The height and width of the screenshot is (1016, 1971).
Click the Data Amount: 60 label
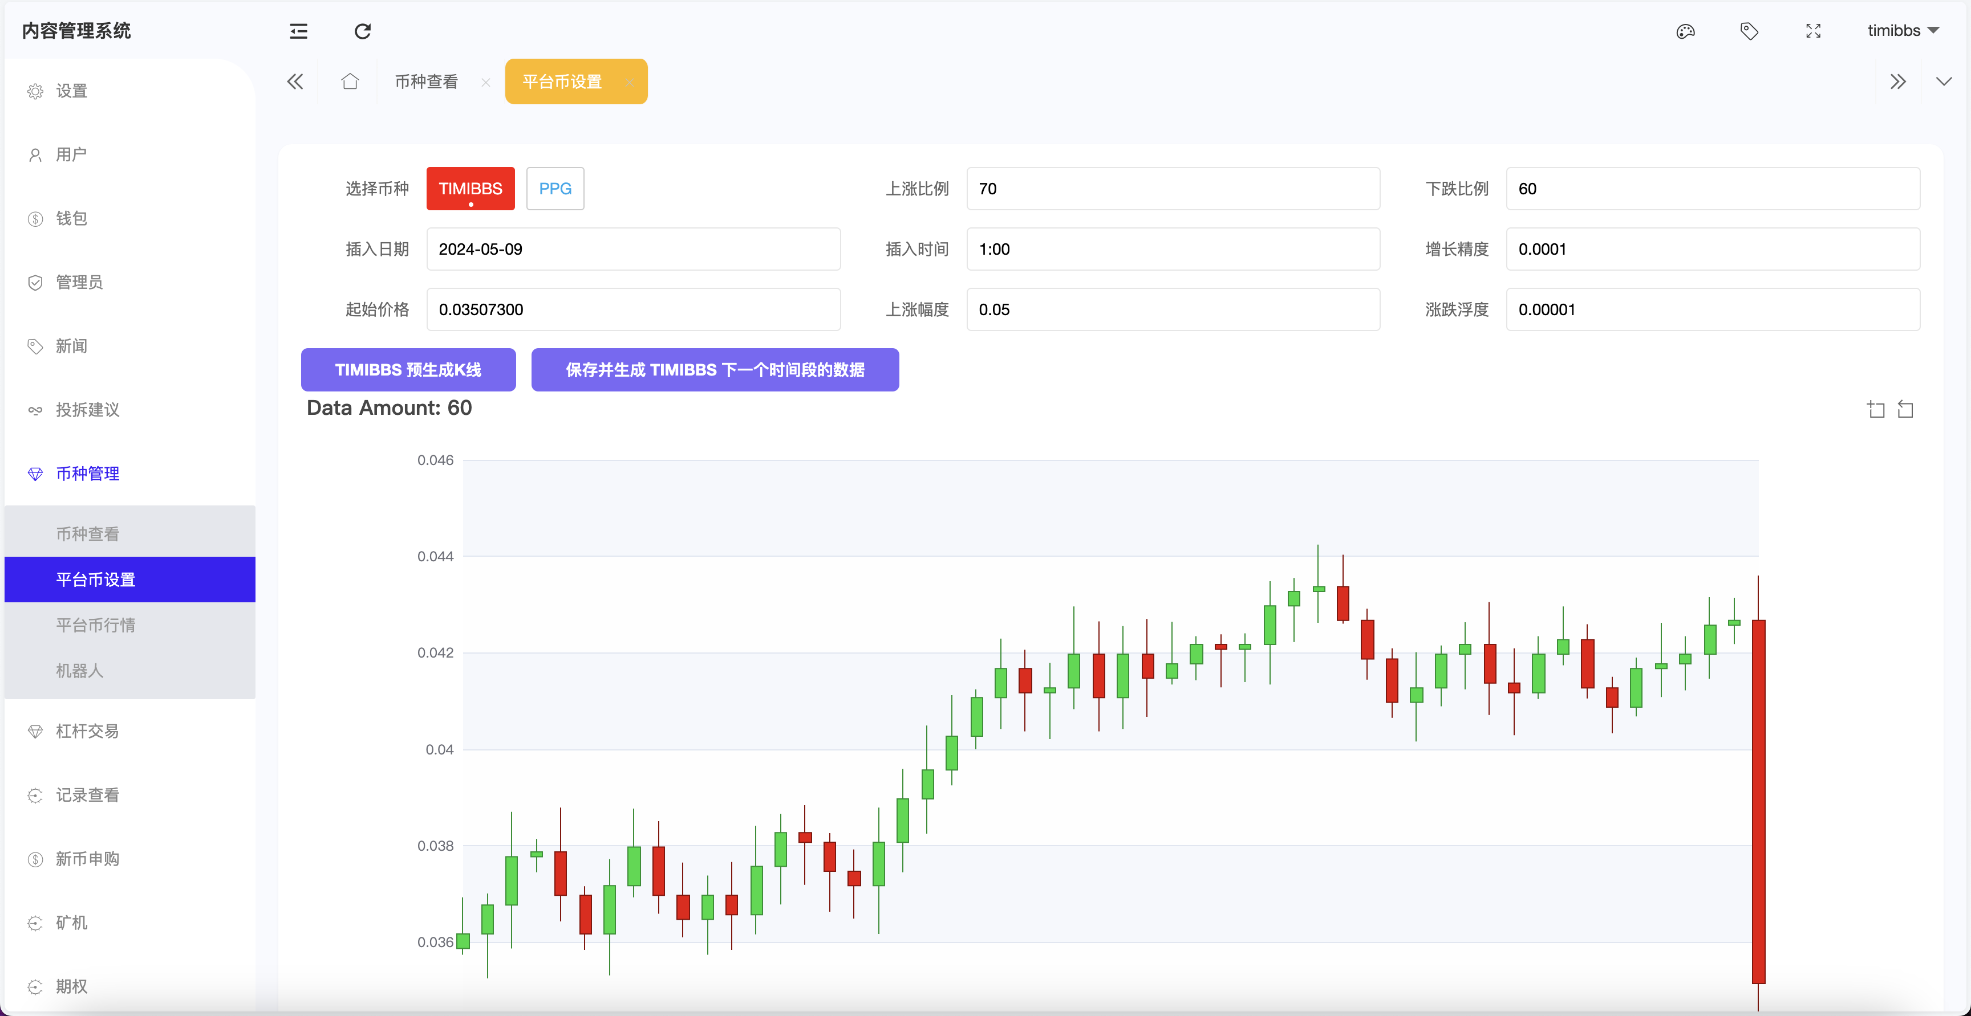pos(390,408)
